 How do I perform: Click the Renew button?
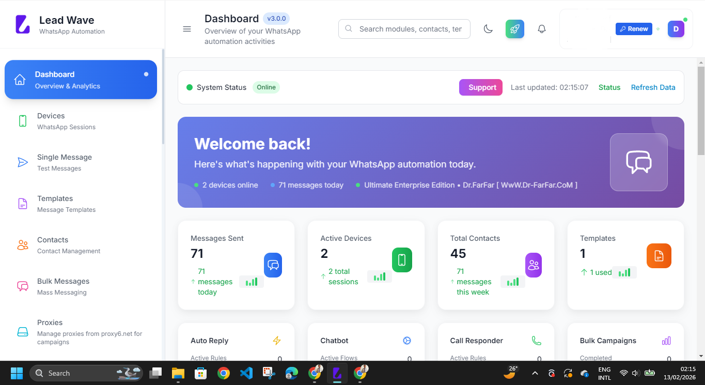point(634,29)
